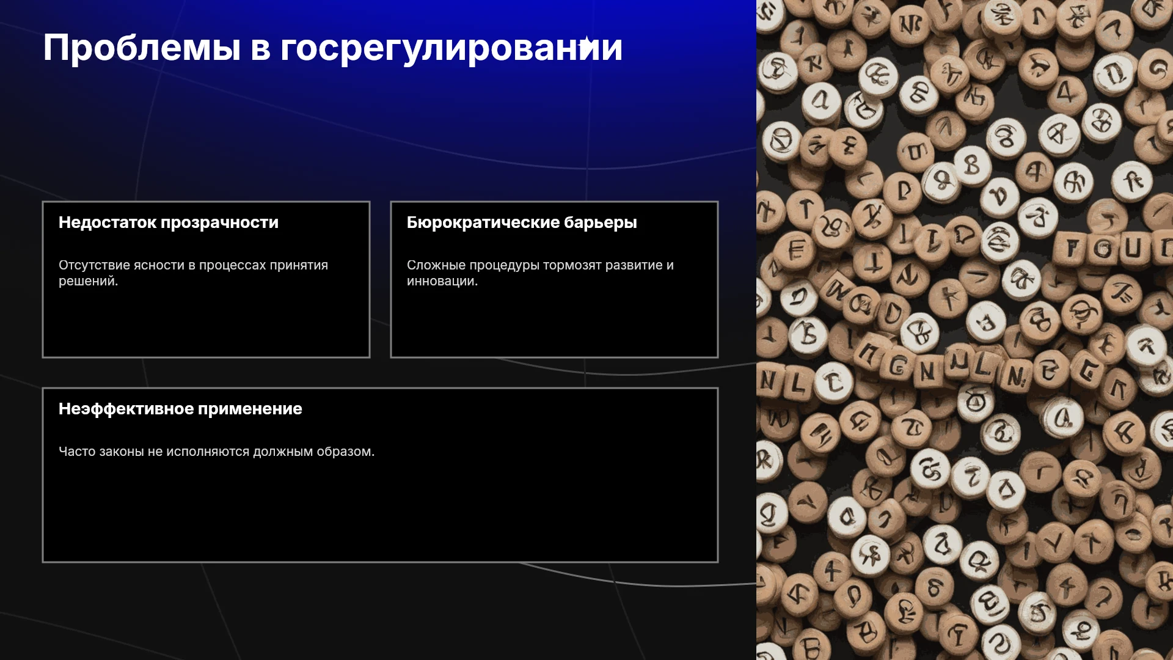1173x660 pixels.
Task: Select the heading "Недостаток прозрачности"
Action: 169,222
